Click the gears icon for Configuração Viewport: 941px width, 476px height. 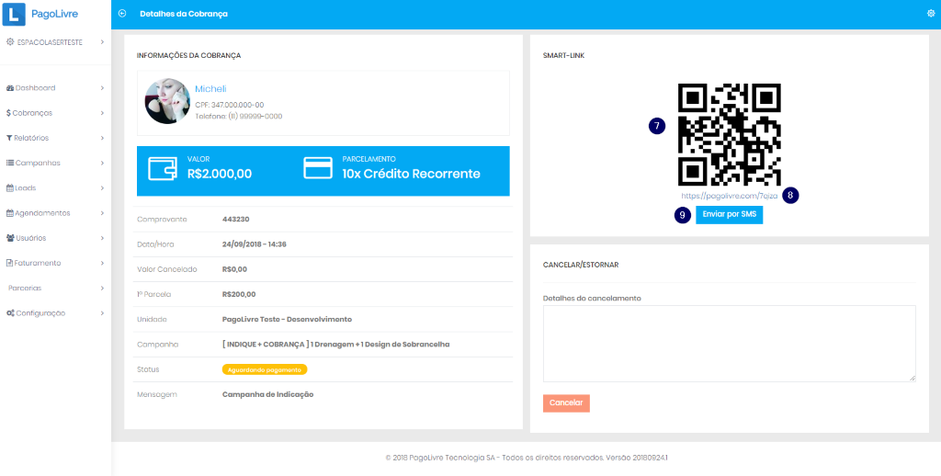(10, 313)
